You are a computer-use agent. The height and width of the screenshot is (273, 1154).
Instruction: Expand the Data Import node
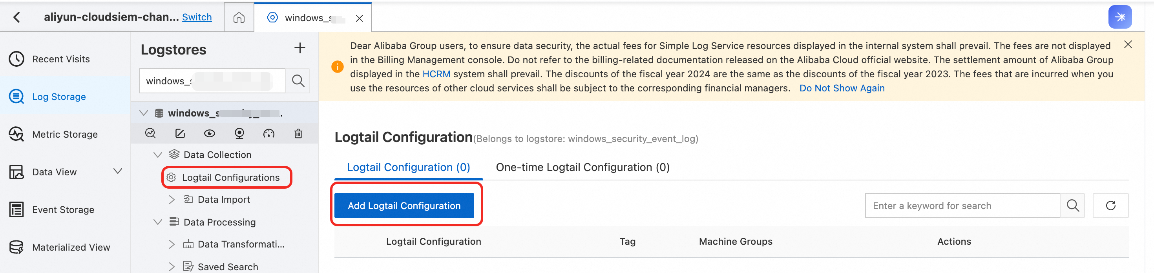172,200
